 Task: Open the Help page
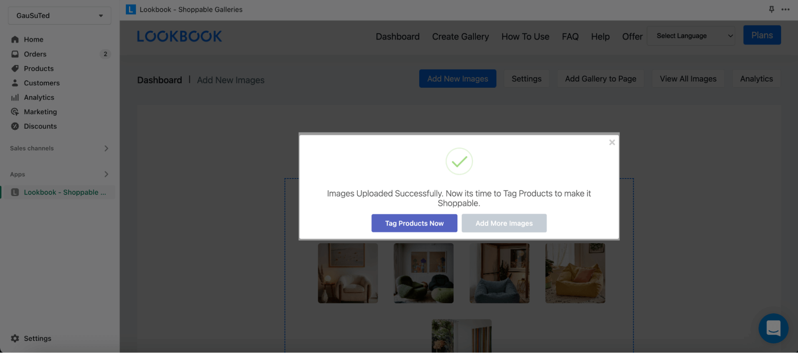click(x=600, y=36)
